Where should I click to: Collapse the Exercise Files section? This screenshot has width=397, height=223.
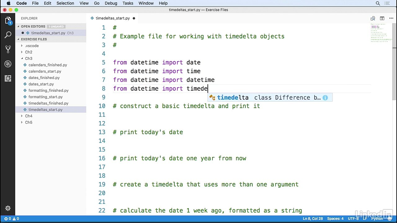point(18,39)
